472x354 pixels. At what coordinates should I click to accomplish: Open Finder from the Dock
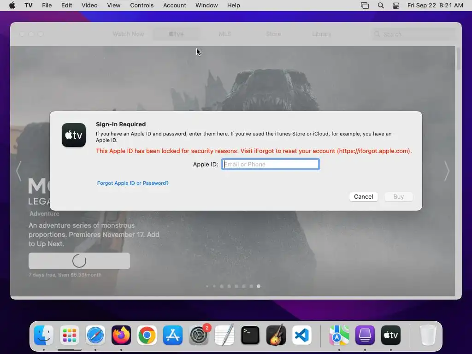click(44, 335)
